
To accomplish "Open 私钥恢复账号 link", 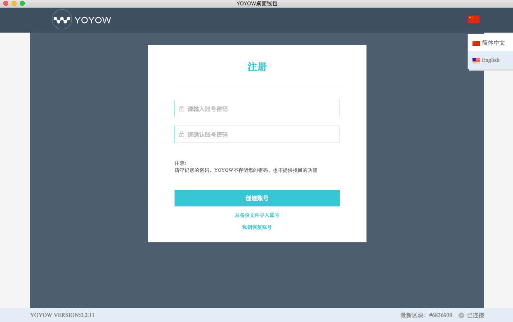I will (257, 227).
